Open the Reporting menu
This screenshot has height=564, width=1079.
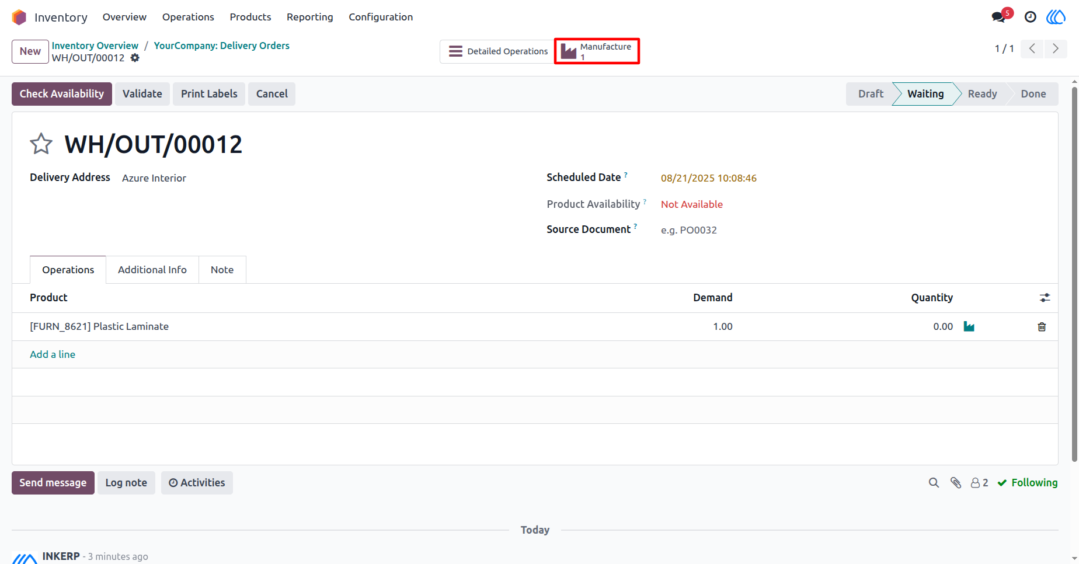pos(310,17)
